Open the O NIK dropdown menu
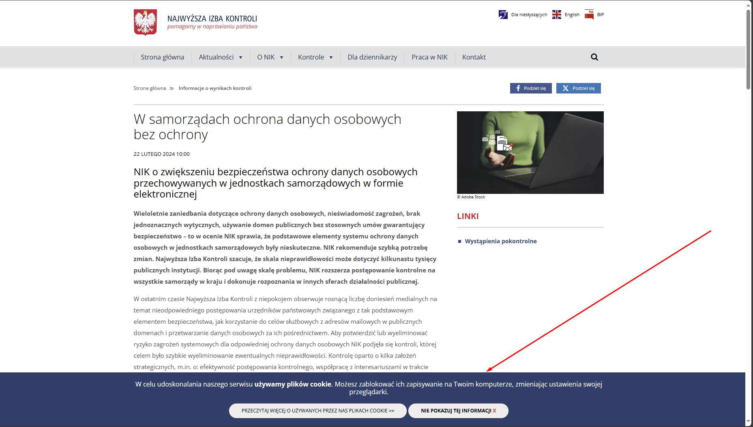753x427 pixels. (x=270, y=57)
